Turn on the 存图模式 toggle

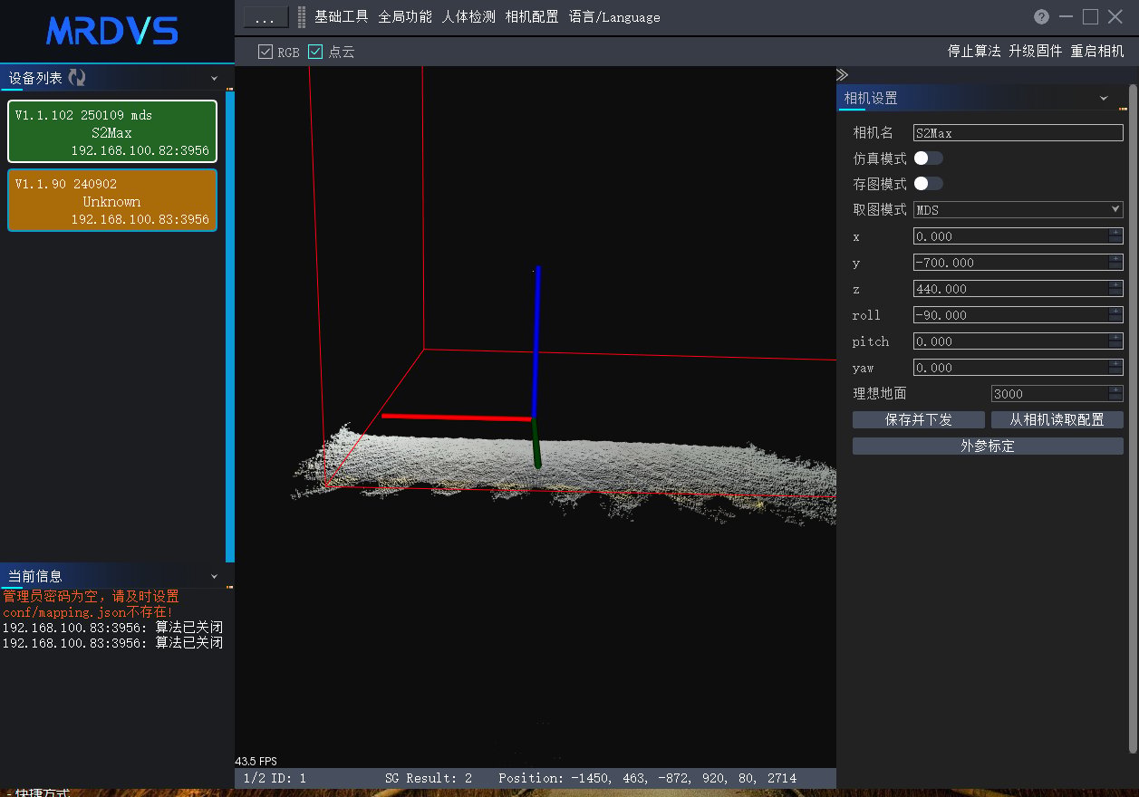928,183
